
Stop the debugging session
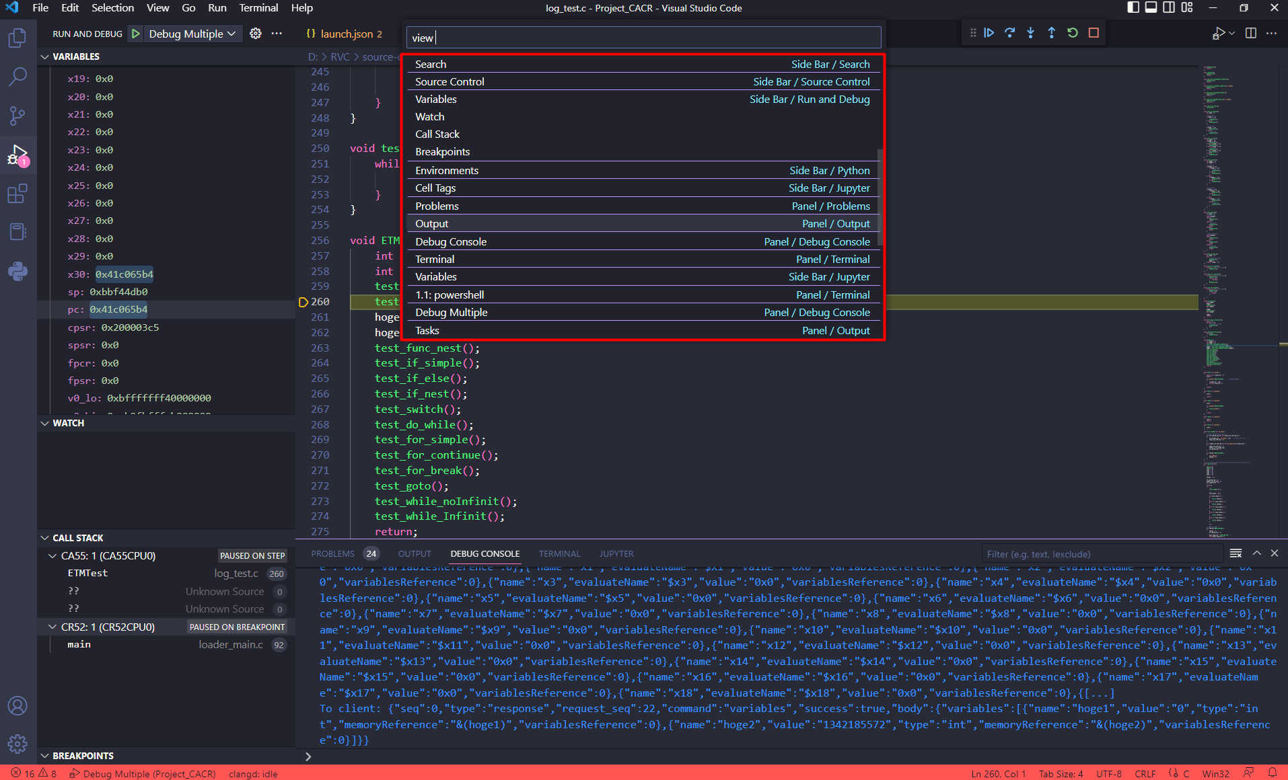coord(1094,33)
